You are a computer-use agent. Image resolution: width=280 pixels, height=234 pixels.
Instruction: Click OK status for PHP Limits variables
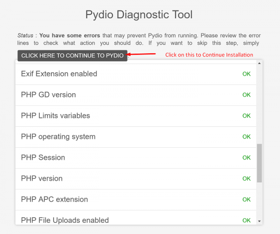coord(246,116)
